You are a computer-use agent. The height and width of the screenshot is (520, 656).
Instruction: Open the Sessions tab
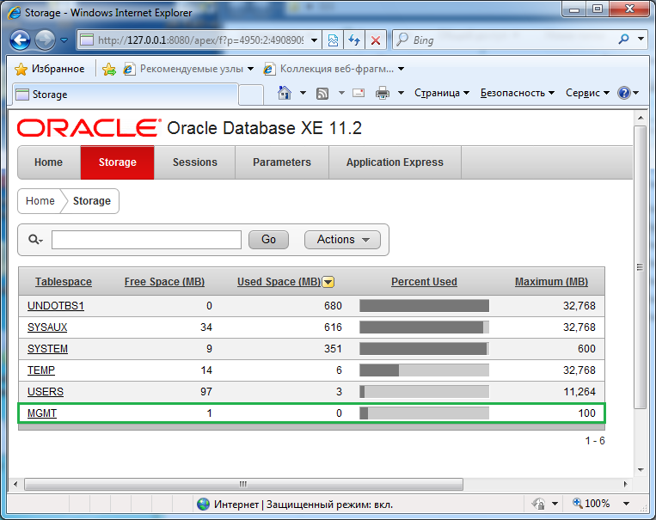[195, 162]
